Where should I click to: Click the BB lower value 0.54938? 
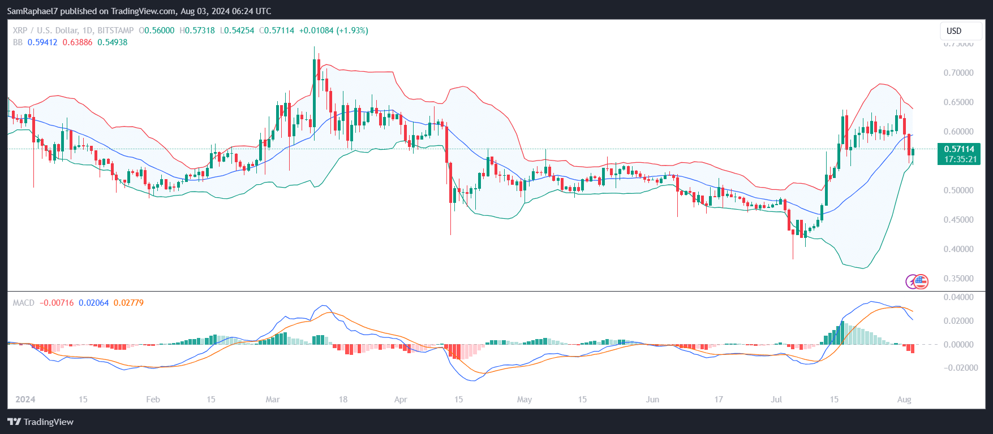tap(113, 42)
